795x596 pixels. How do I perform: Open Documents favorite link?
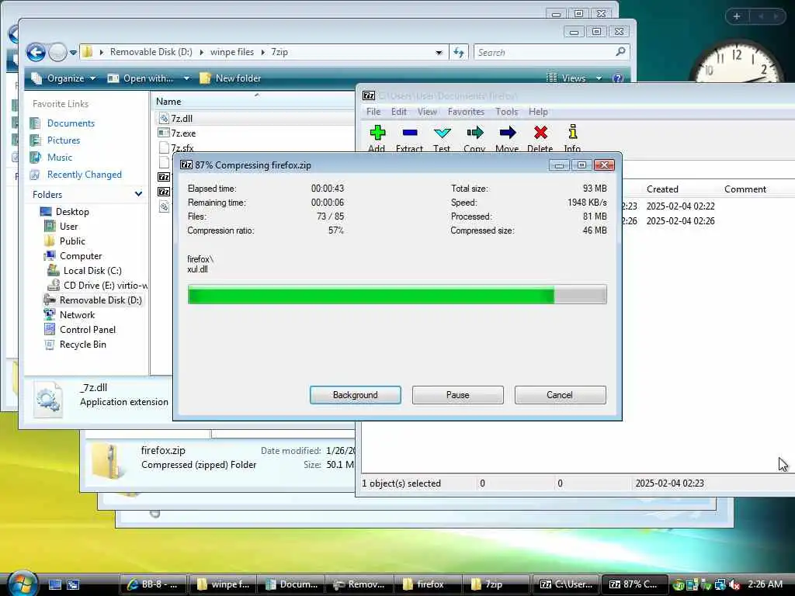point(71,123)
